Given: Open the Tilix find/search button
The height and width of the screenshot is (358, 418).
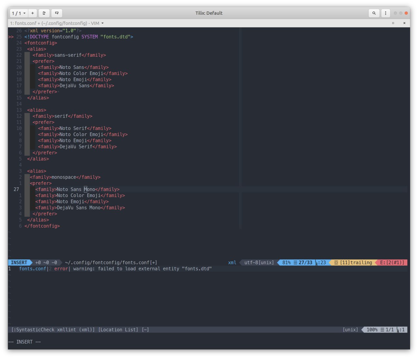Looking at the screenshot, I should tap(374, 13).
